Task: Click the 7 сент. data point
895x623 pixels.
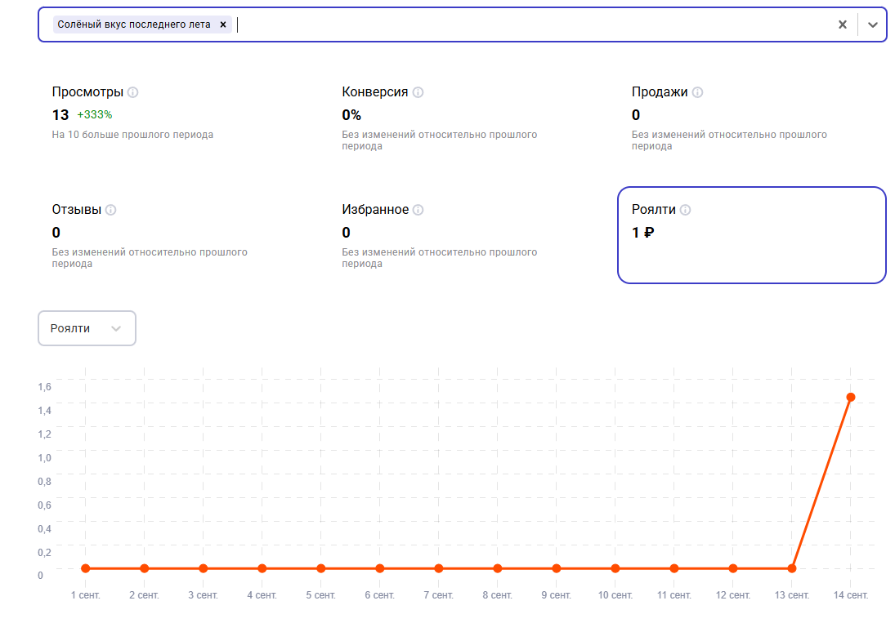Action: 438,568
